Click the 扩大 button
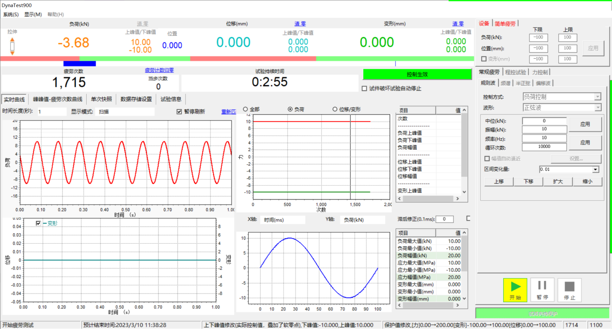 pyautogui.click(x=557, y=182)
